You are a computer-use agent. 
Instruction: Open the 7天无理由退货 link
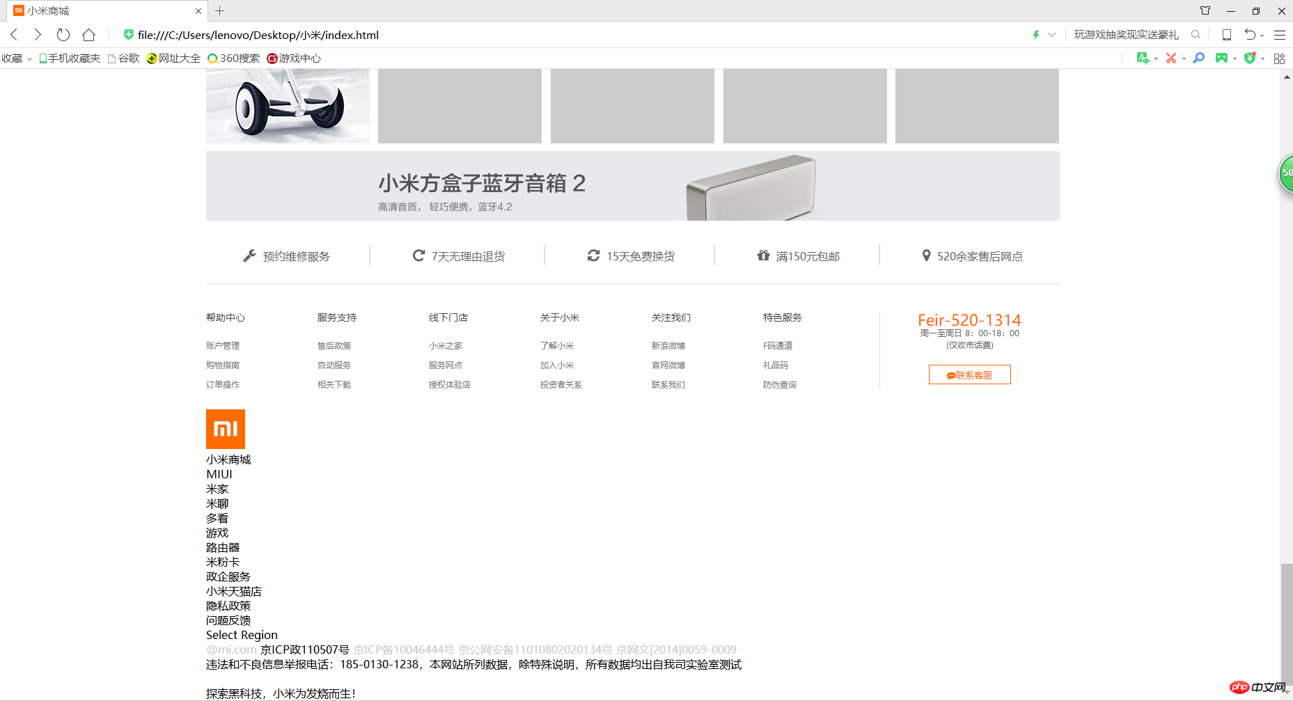[x=469, y=256]
